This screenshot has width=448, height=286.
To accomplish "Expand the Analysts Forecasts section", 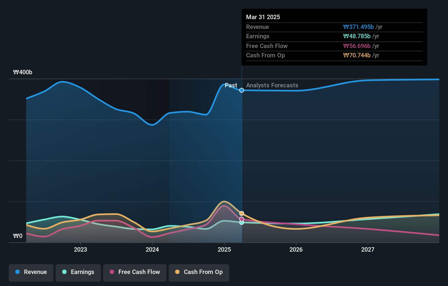I will pos(272,85).
